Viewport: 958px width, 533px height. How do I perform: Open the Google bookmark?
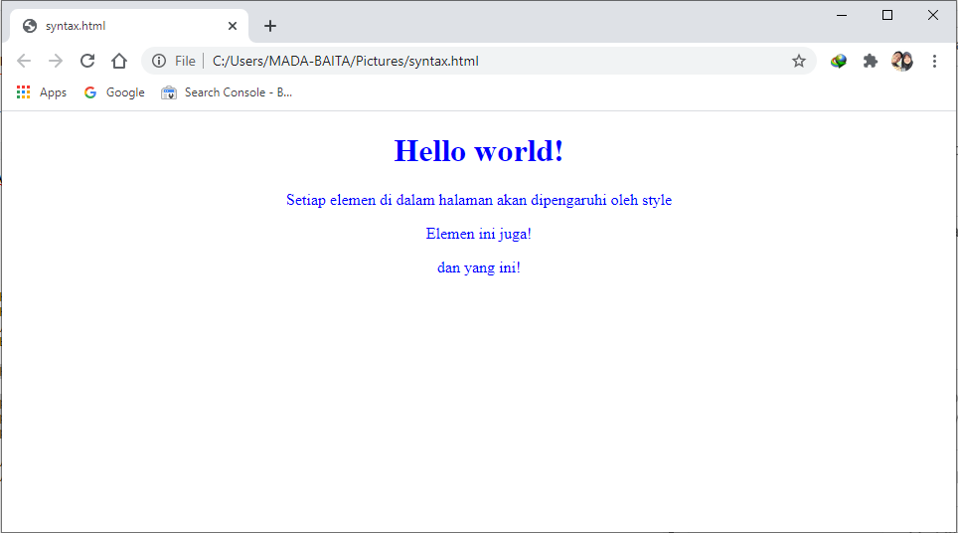[115, 92]
